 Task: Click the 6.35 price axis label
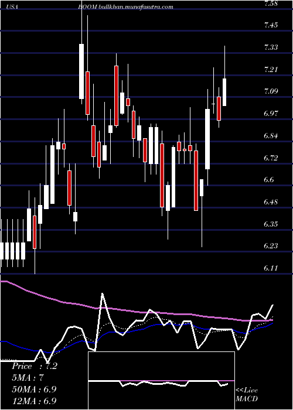271,224
